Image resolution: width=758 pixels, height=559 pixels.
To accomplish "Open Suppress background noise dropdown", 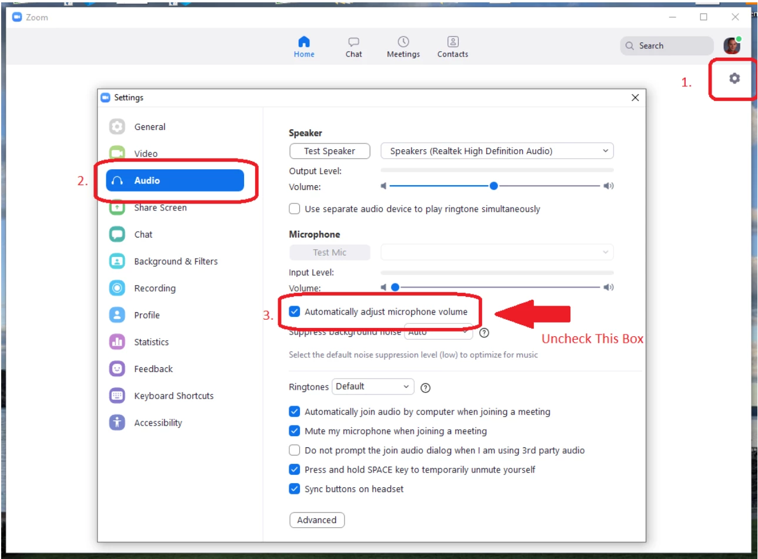I will pyautogui.click(x=439, y=332).
